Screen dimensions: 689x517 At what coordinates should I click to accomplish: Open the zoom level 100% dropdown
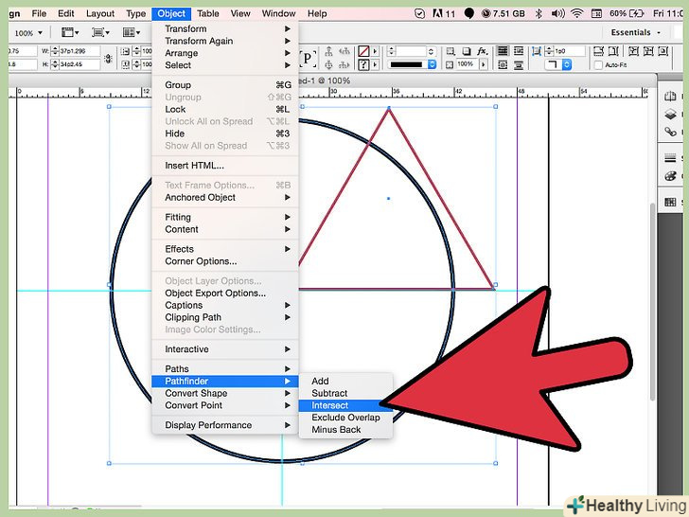(x=27, y=32)
